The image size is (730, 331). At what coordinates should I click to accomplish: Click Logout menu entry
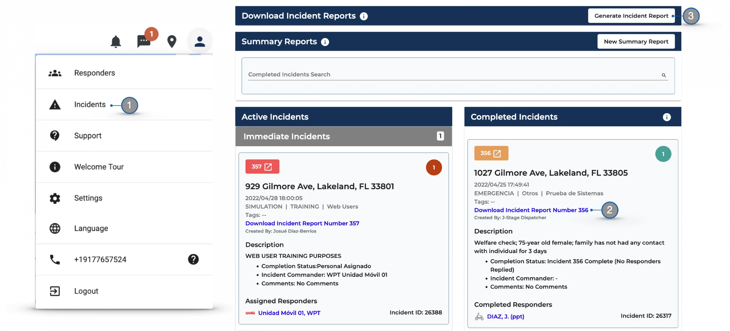click(x=86, y=291)
